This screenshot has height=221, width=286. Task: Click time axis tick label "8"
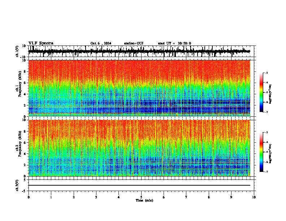209,197
